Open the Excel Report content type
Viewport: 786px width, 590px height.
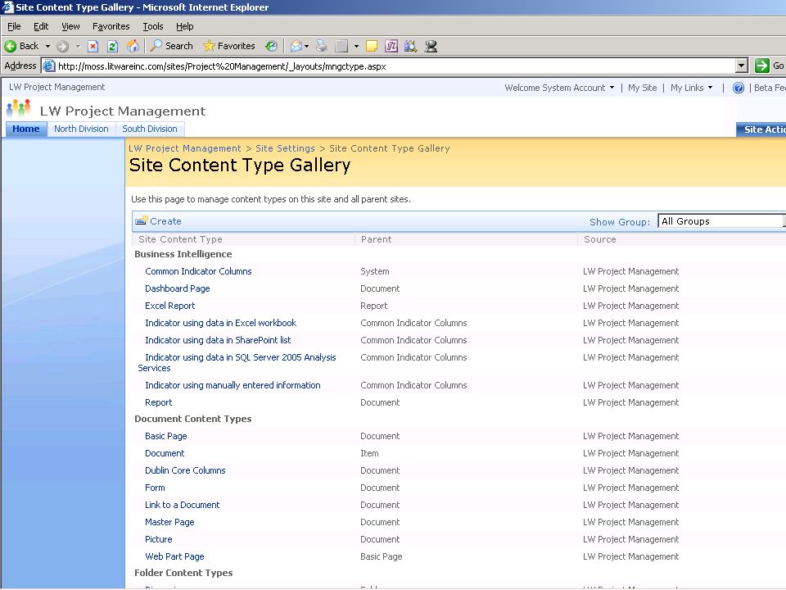pos(170,306)
